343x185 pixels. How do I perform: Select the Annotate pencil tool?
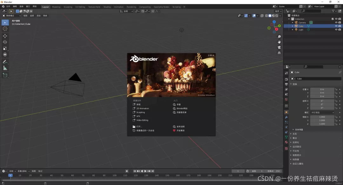point(5,62)
